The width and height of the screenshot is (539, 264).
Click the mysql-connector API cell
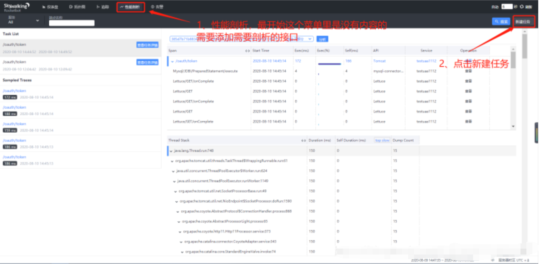click(388, 71)
